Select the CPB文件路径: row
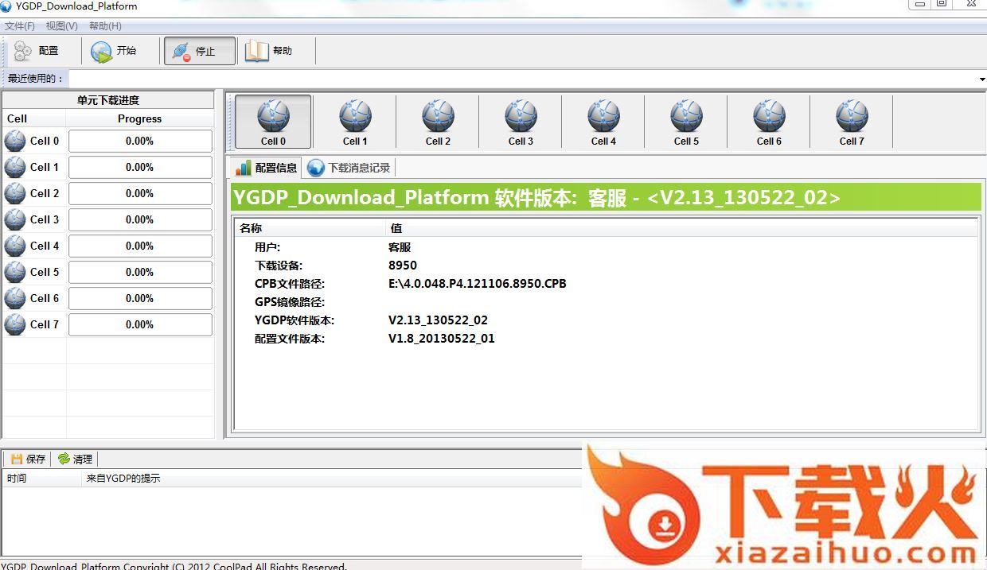This screenshot has width=987, height=570. point(606,284)
